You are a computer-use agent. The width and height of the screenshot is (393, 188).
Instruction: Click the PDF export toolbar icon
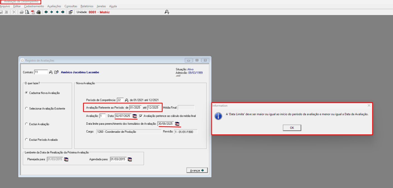[x=33, y=12]
